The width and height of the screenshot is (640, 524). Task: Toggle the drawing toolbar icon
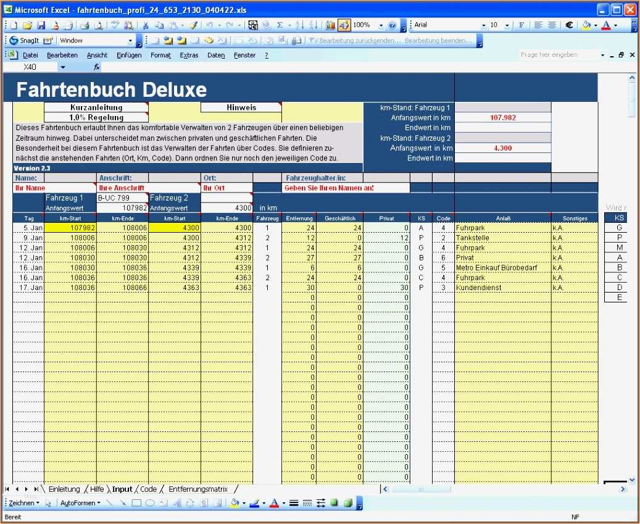[x=344, y=25]
